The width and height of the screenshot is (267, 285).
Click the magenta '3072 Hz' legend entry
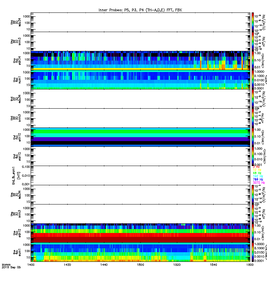pos(259,183)
